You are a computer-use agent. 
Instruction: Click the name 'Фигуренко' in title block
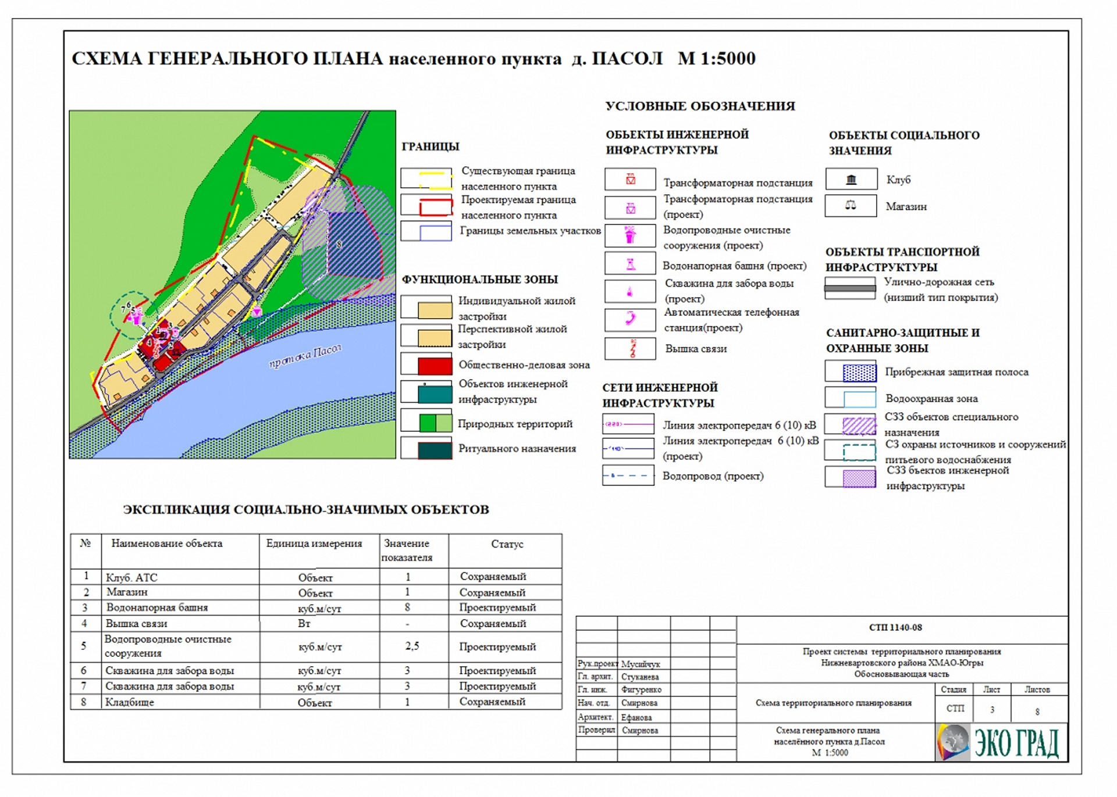[x=641, y=689]
